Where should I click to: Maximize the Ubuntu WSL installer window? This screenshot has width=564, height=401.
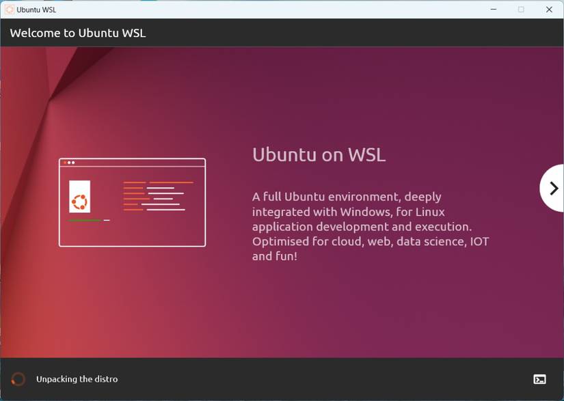coord(520,10)
